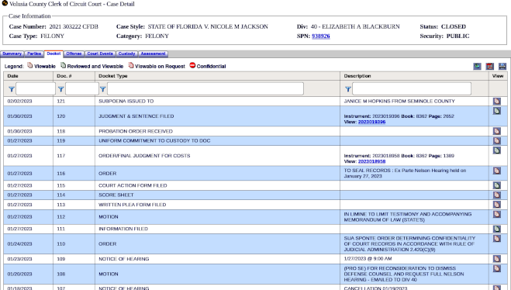
Task: Open Score Sheet document icon
Action: pyautogui.click(x=497, y=195)
